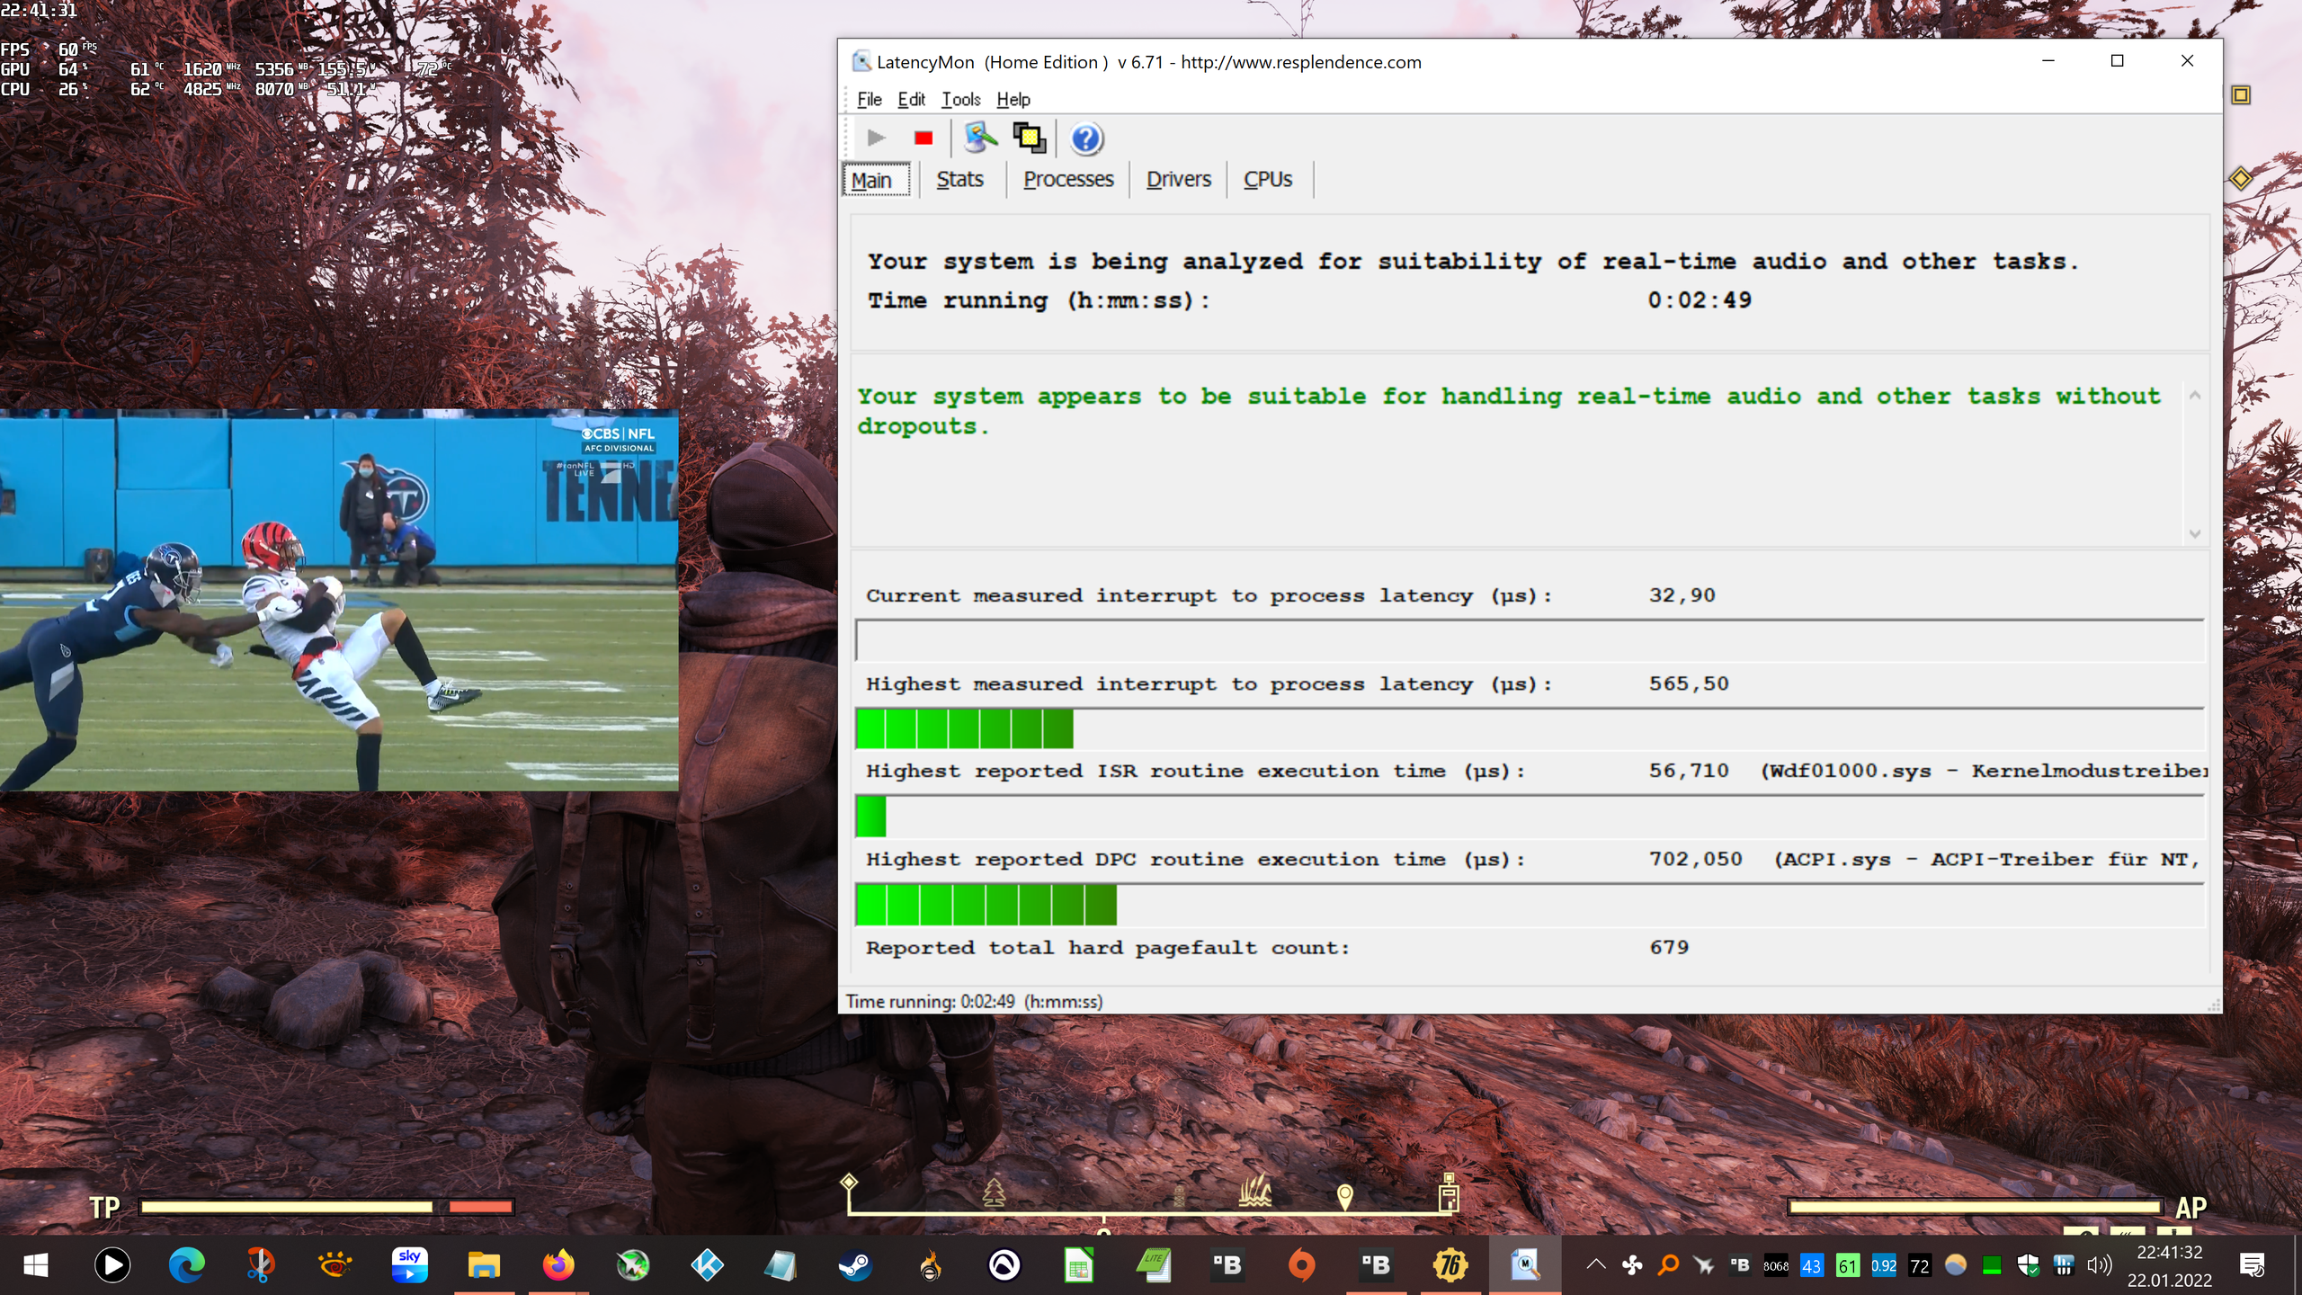
Task: Click the Steam taskbar icon
Action: [x=854, y=1265]
